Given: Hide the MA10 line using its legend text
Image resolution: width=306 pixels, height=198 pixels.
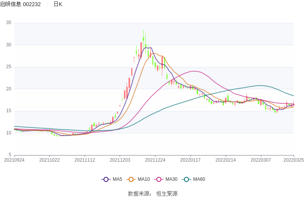Looking at the screenshot, I should pyautogui.click(x=144, y=179).
